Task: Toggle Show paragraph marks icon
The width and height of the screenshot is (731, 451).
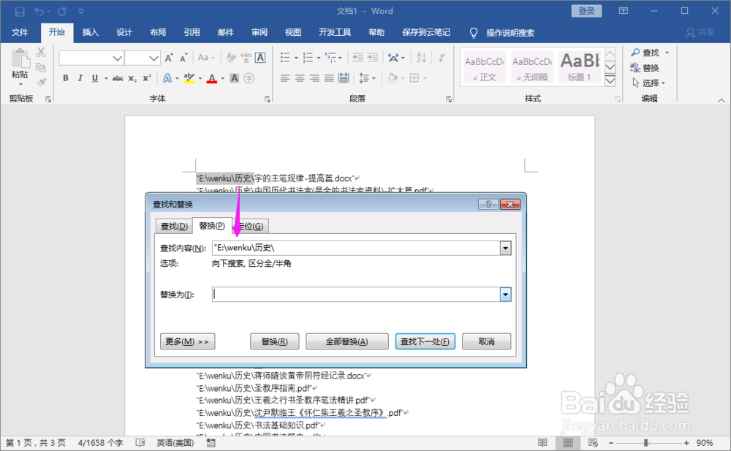Action: (442, 57)
